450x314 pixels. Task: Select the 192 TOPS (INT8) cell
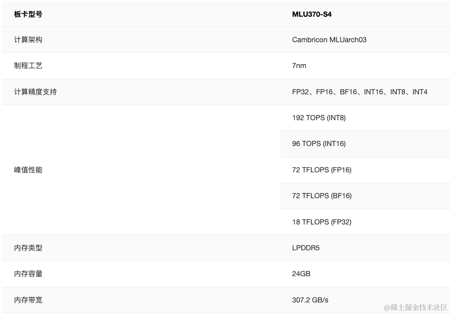(319, 118)
